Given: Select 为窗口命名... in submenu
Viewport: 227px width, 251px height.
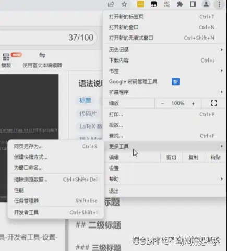Looking at the screenshot, I should point(56,168).
